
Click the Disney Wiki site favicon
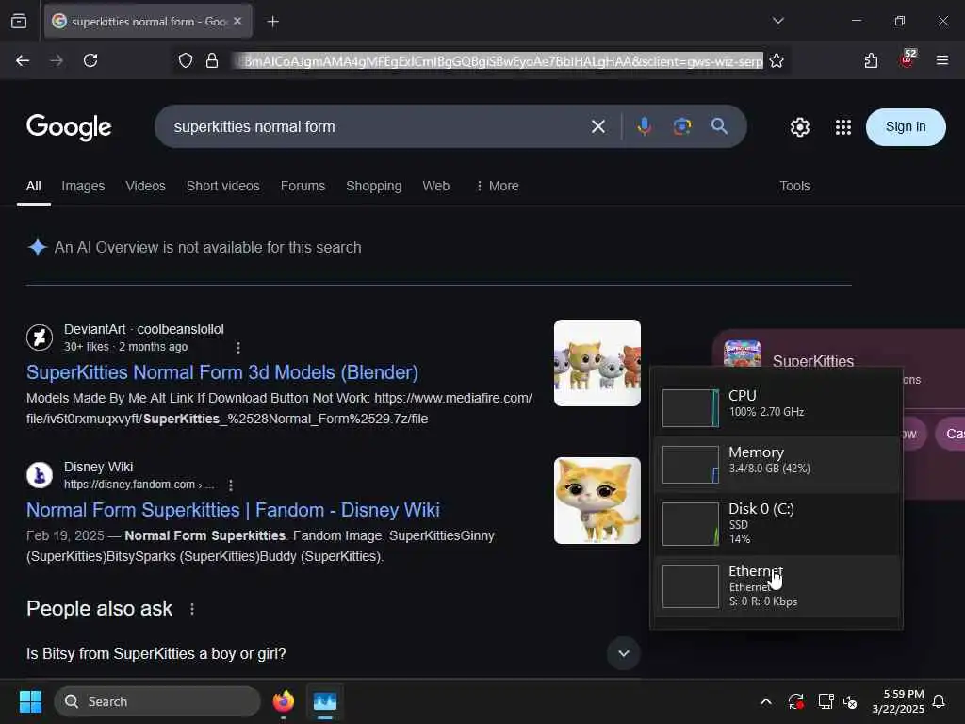40,475
